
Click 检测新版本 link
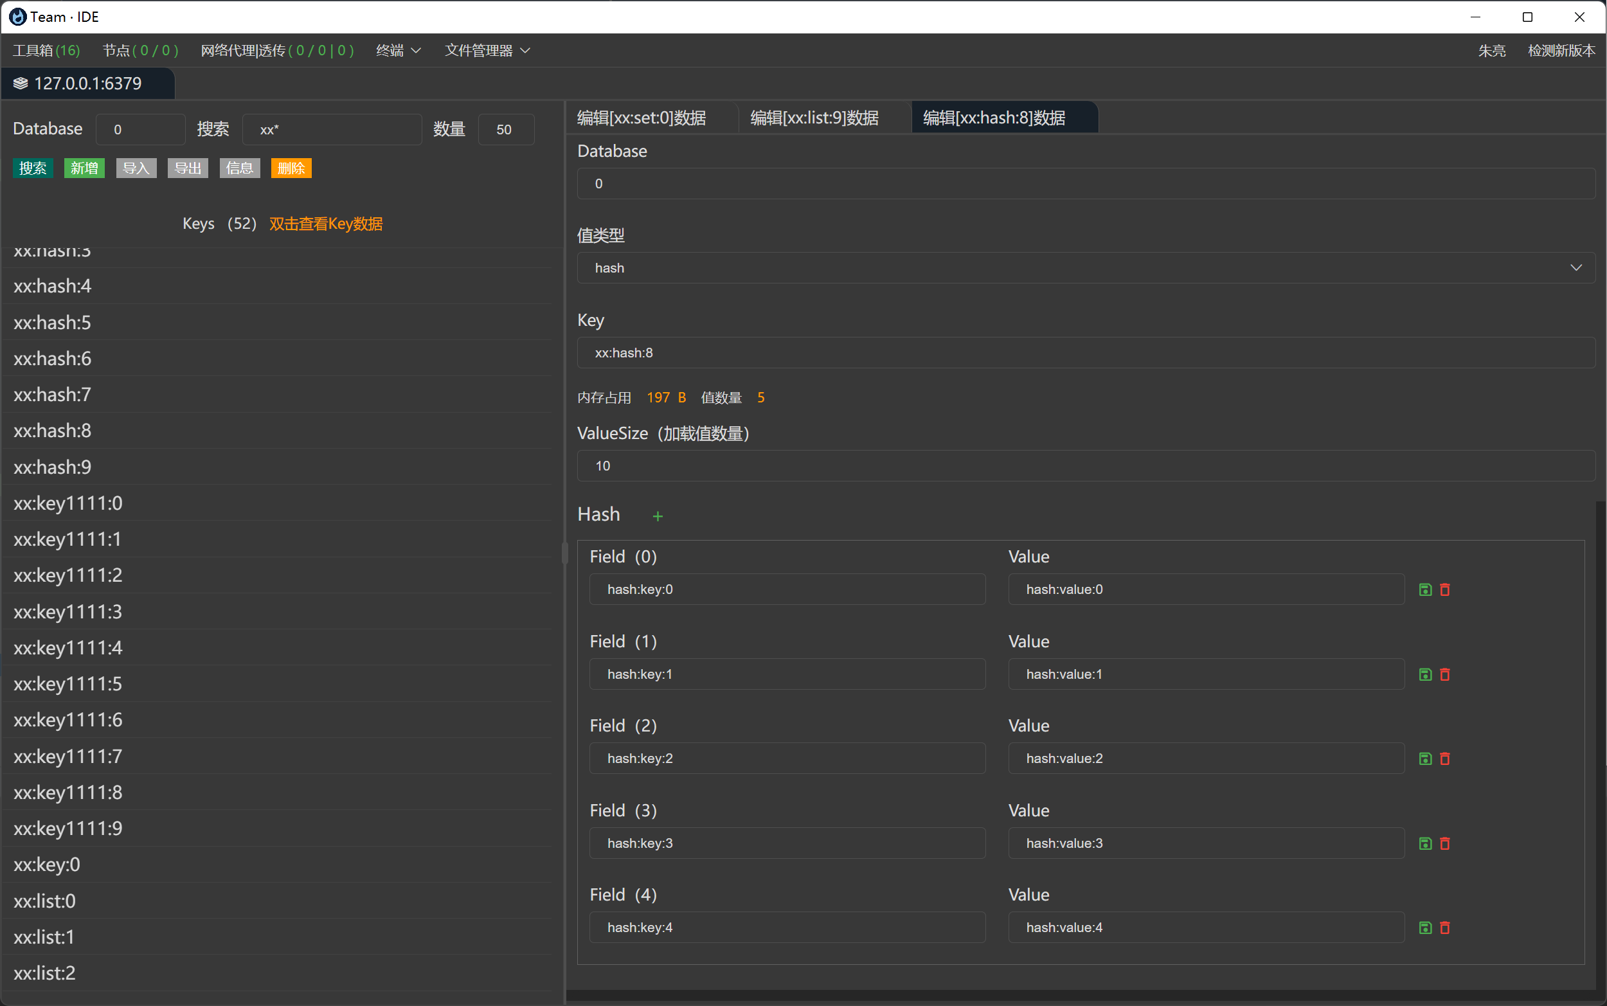(x=1561, y=51)
